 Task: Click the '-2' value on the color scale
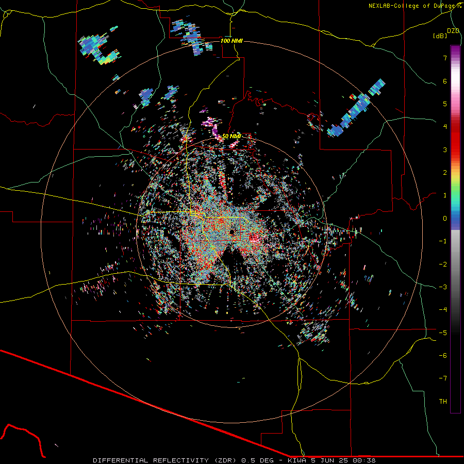point(443,264)
